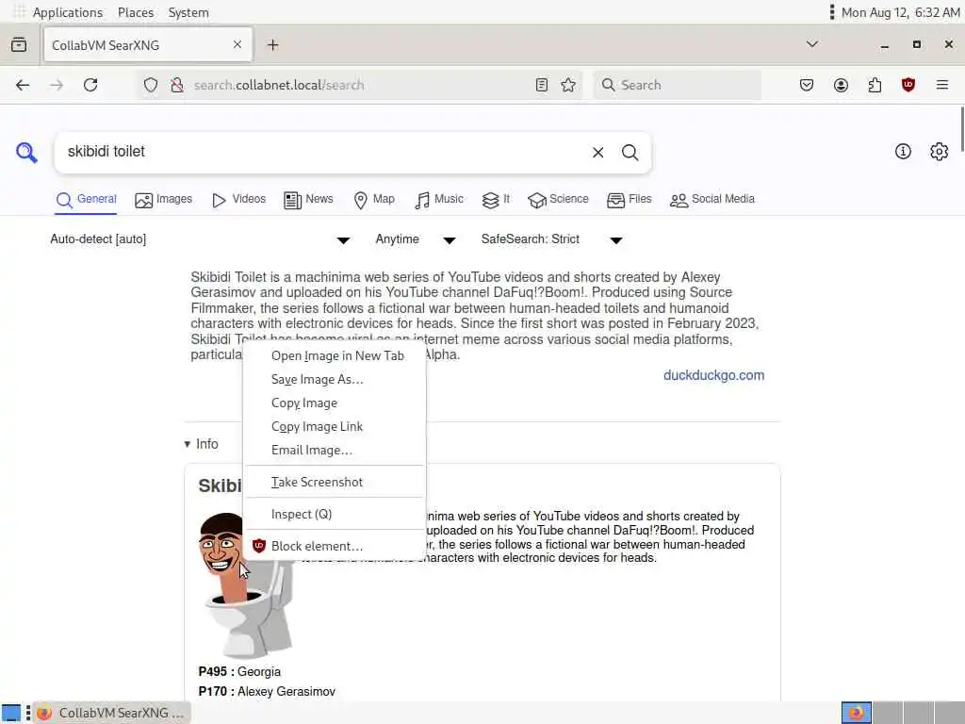Viewport: 965px width, 724px height.
Task: Choose Open Image in New Tab
Action: click(335, 355)
